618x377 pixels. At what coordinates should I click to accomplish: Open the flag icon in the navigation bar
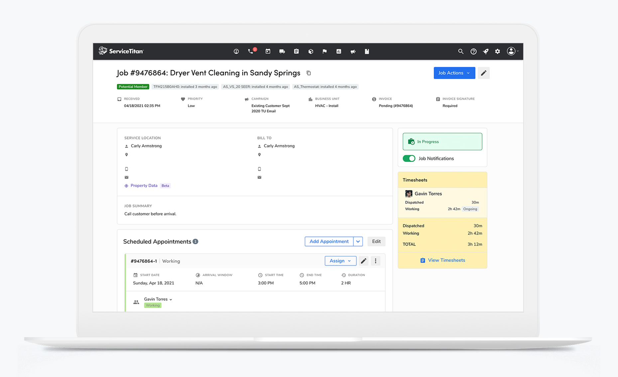pos(324,51)
